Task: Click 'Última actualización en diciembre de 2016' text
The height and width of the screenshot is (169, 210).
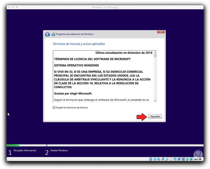Action: pos(124,53)
